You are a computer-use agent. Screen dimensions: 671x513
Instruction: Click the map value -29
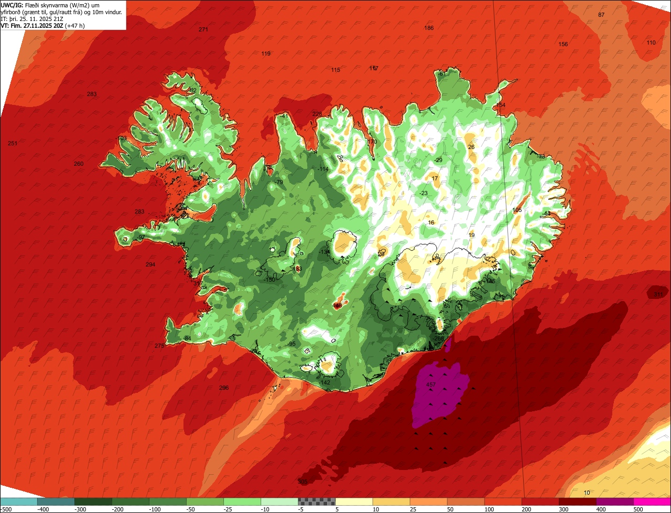pyautogui.click(x=438, y=160)
